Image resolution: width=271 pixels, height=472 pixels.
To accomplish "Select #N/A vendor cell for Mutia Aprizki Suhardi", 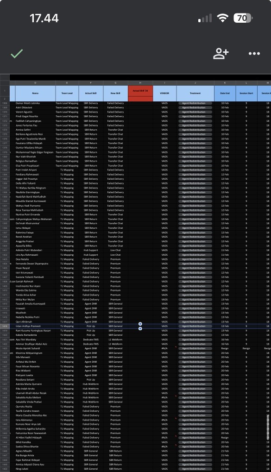I will 164,348.
